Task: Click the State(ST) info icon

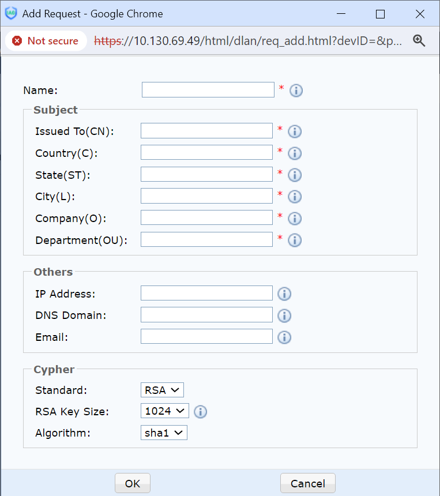Action: pyautogui.click(x=295, y=175)
